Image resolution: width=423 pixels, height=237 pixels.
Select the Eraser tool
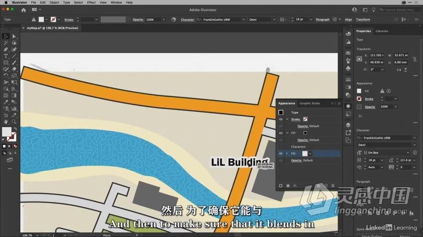click(14, 69)
